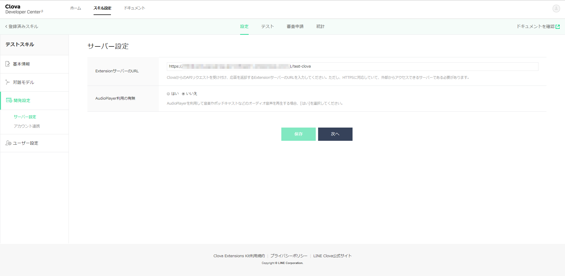Click the テストスキル skill name heading
This screenshot has width=565, height=276.
pos(20,44)
